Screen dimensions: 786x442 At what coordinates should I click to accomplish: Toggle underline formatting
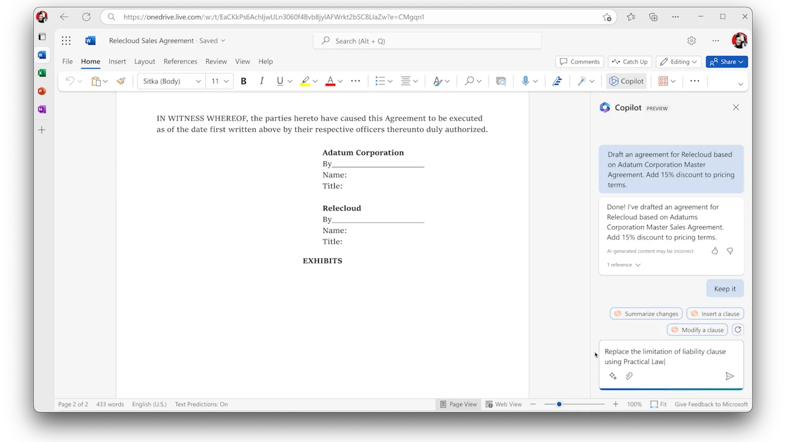[x=280, y=81]
